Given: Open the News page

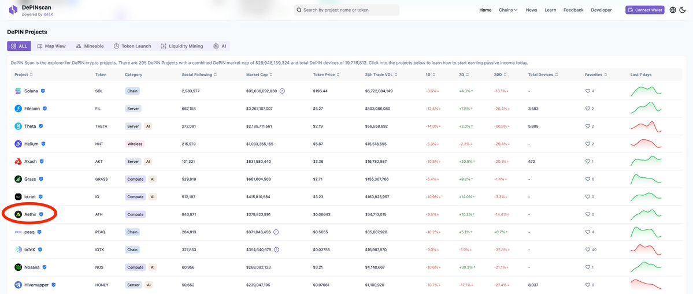Looking at the screenshot, I should pos(531,10).
